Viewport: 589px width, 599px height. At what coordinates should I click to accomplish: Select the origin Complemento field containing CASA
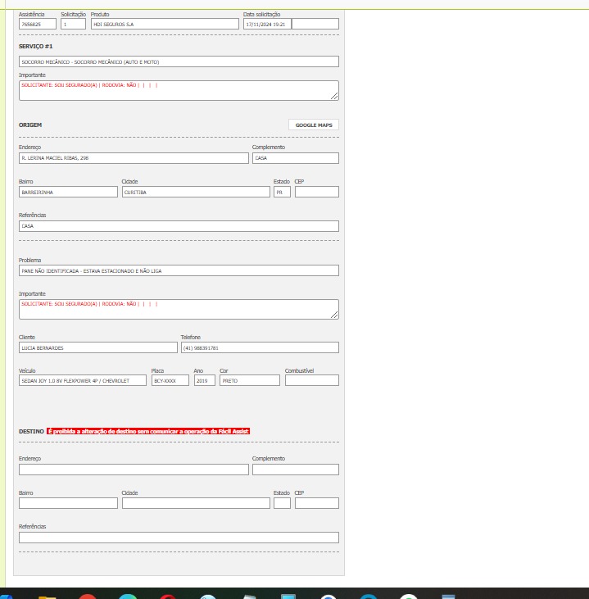[295, 158]
